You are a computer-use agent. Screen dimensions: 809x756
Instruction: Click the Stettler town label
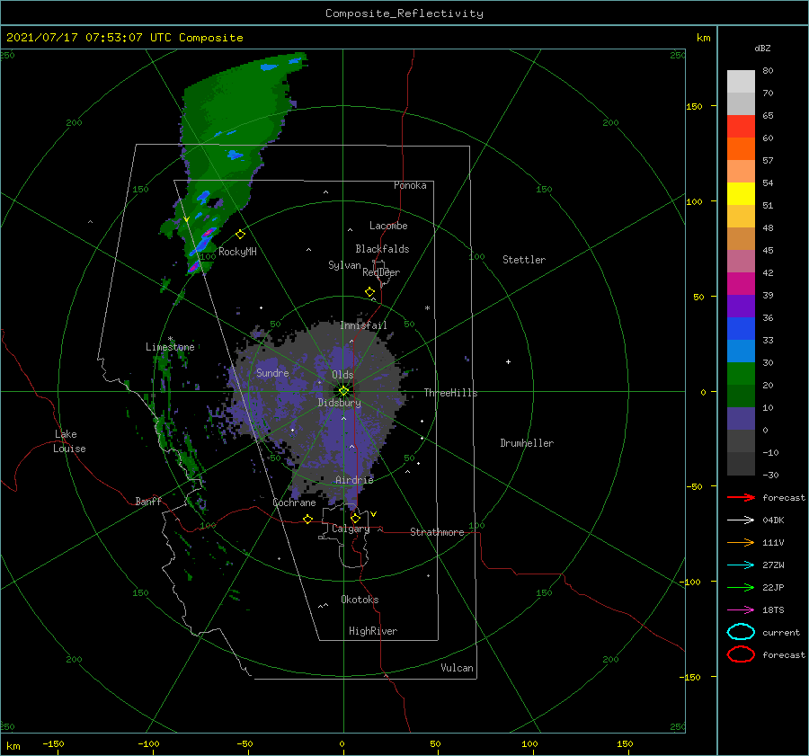524,260
